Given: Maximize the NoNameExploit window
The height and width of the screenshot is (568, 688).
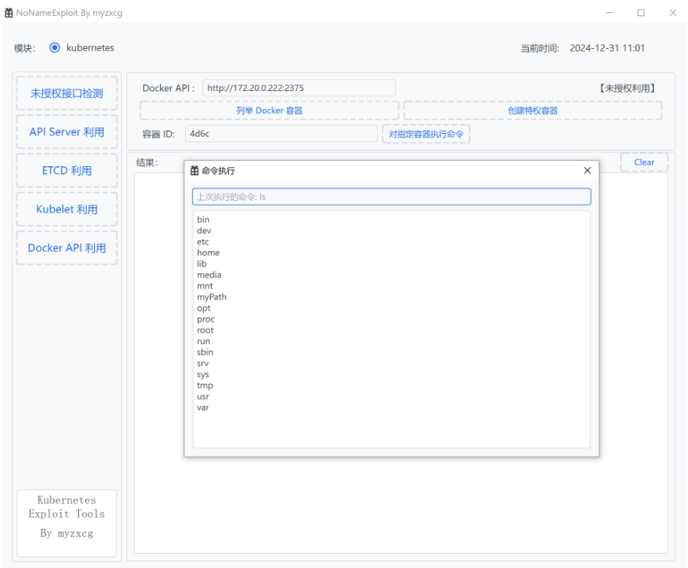Looking at the screenshot, I should click(641, 13).
